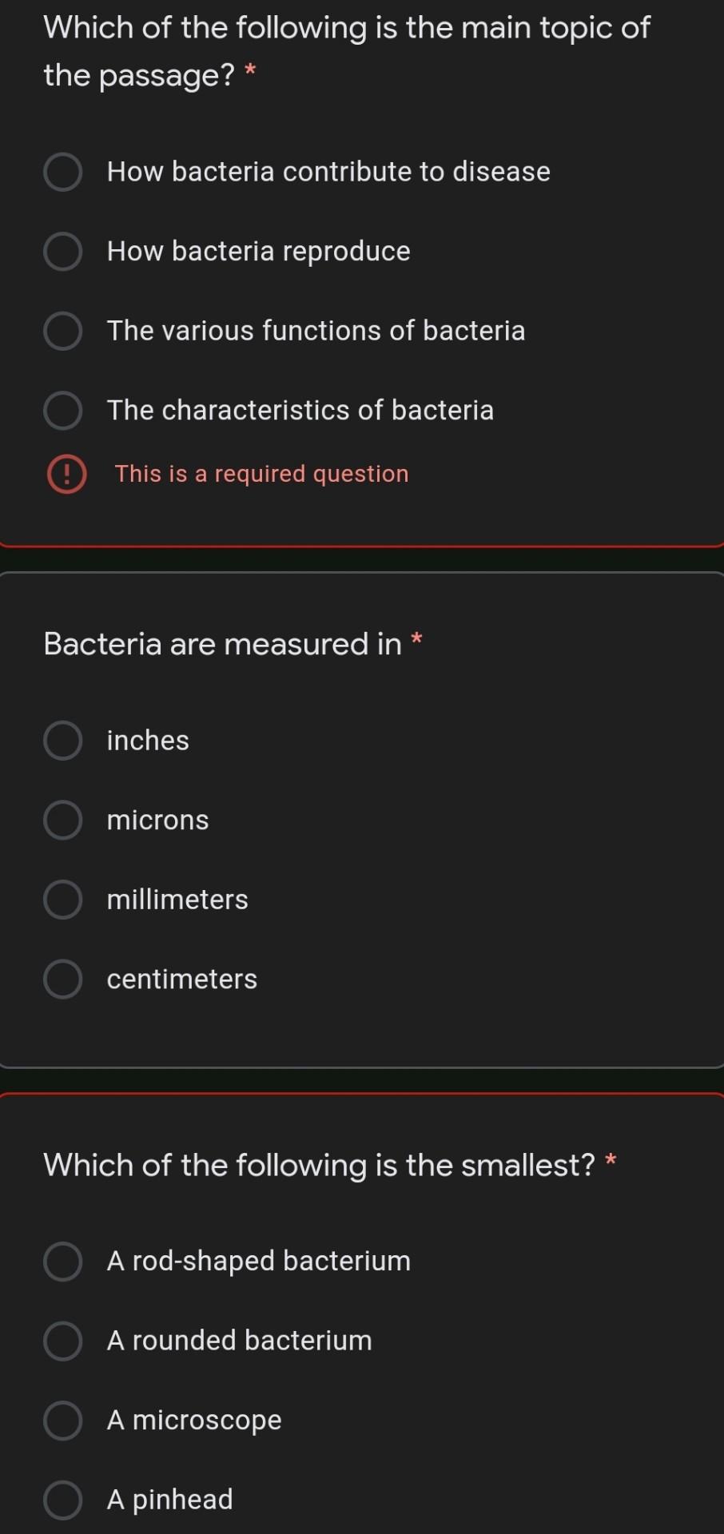Pick 'The various functions of bacteria'
Viewport: 724px width, 1534px height.
[62, 331]
